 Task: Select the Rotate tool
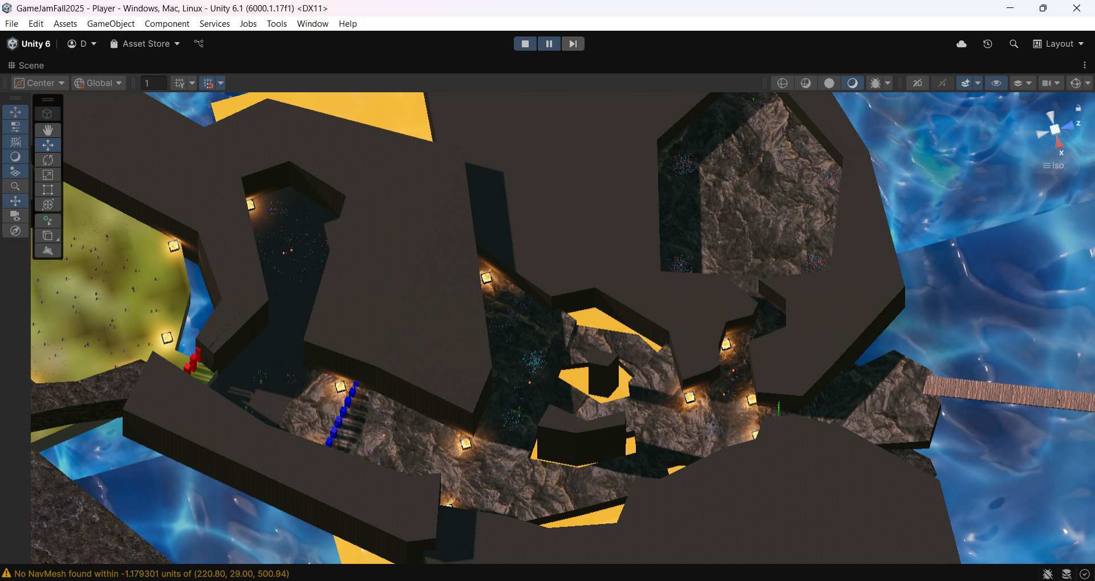(48, 159)
